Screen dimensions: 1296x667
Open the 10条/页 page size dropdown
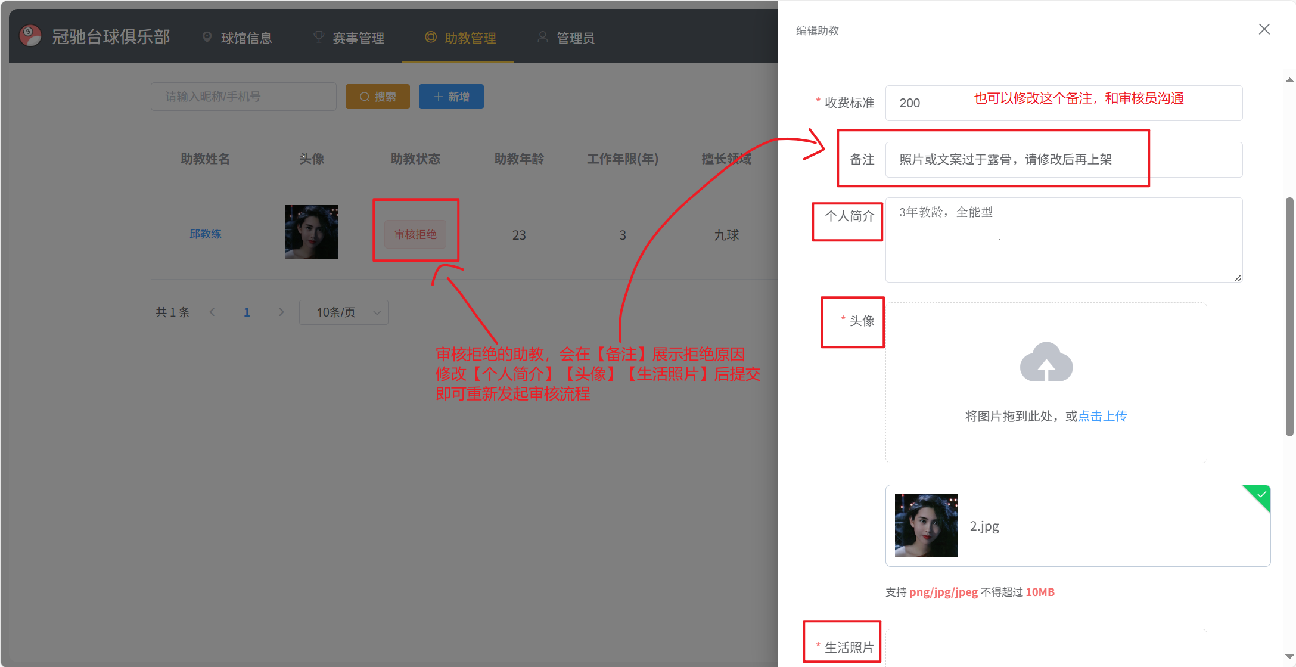coord(343,312)
